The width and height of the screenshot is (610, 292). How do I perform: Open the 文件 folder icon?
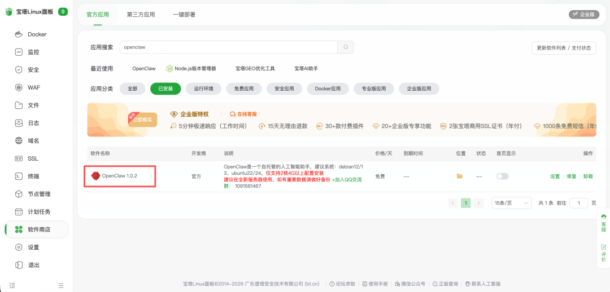[19, 105]
